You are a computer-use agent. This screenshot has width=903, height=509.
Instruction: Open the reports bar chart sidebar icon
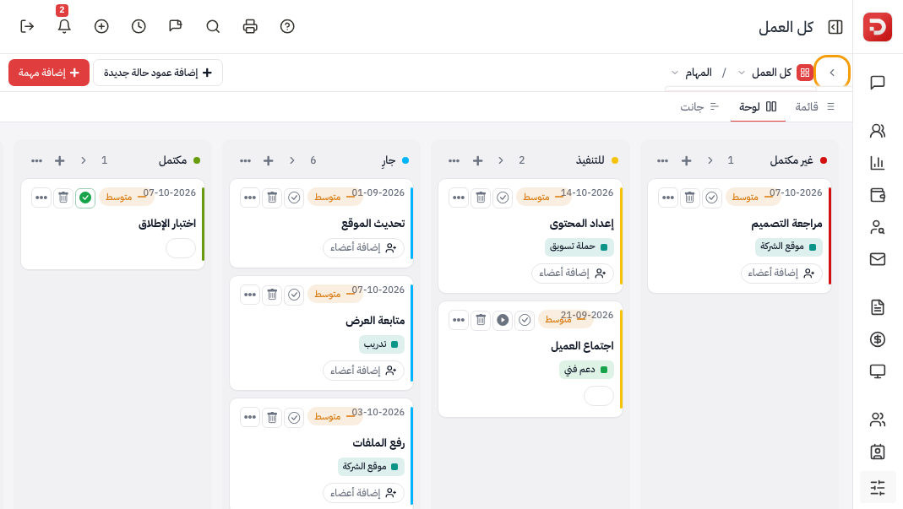(878, 163)
